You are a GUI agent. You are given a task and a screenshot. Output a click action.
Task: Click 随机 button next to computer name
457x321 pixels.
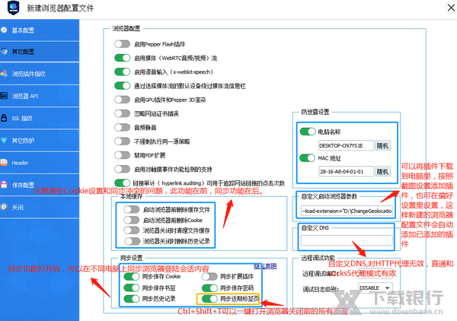[x=382, y=145]
